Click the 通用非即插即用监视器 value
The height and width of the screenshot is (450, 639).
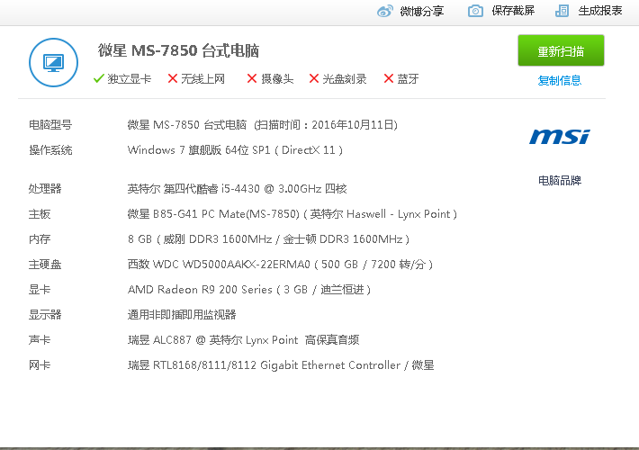[x=182, y=315]
